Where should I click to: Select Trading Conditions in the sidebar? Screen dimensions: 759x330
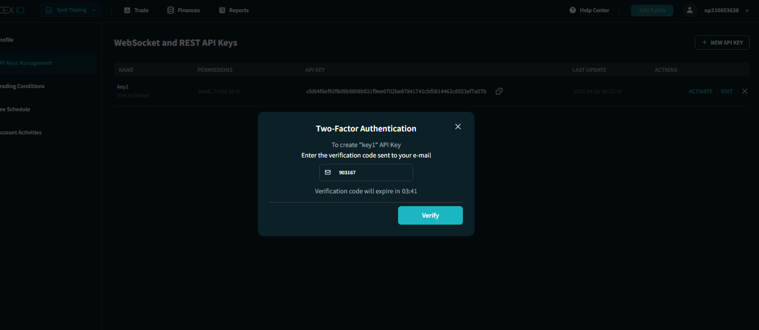point(22,86)
